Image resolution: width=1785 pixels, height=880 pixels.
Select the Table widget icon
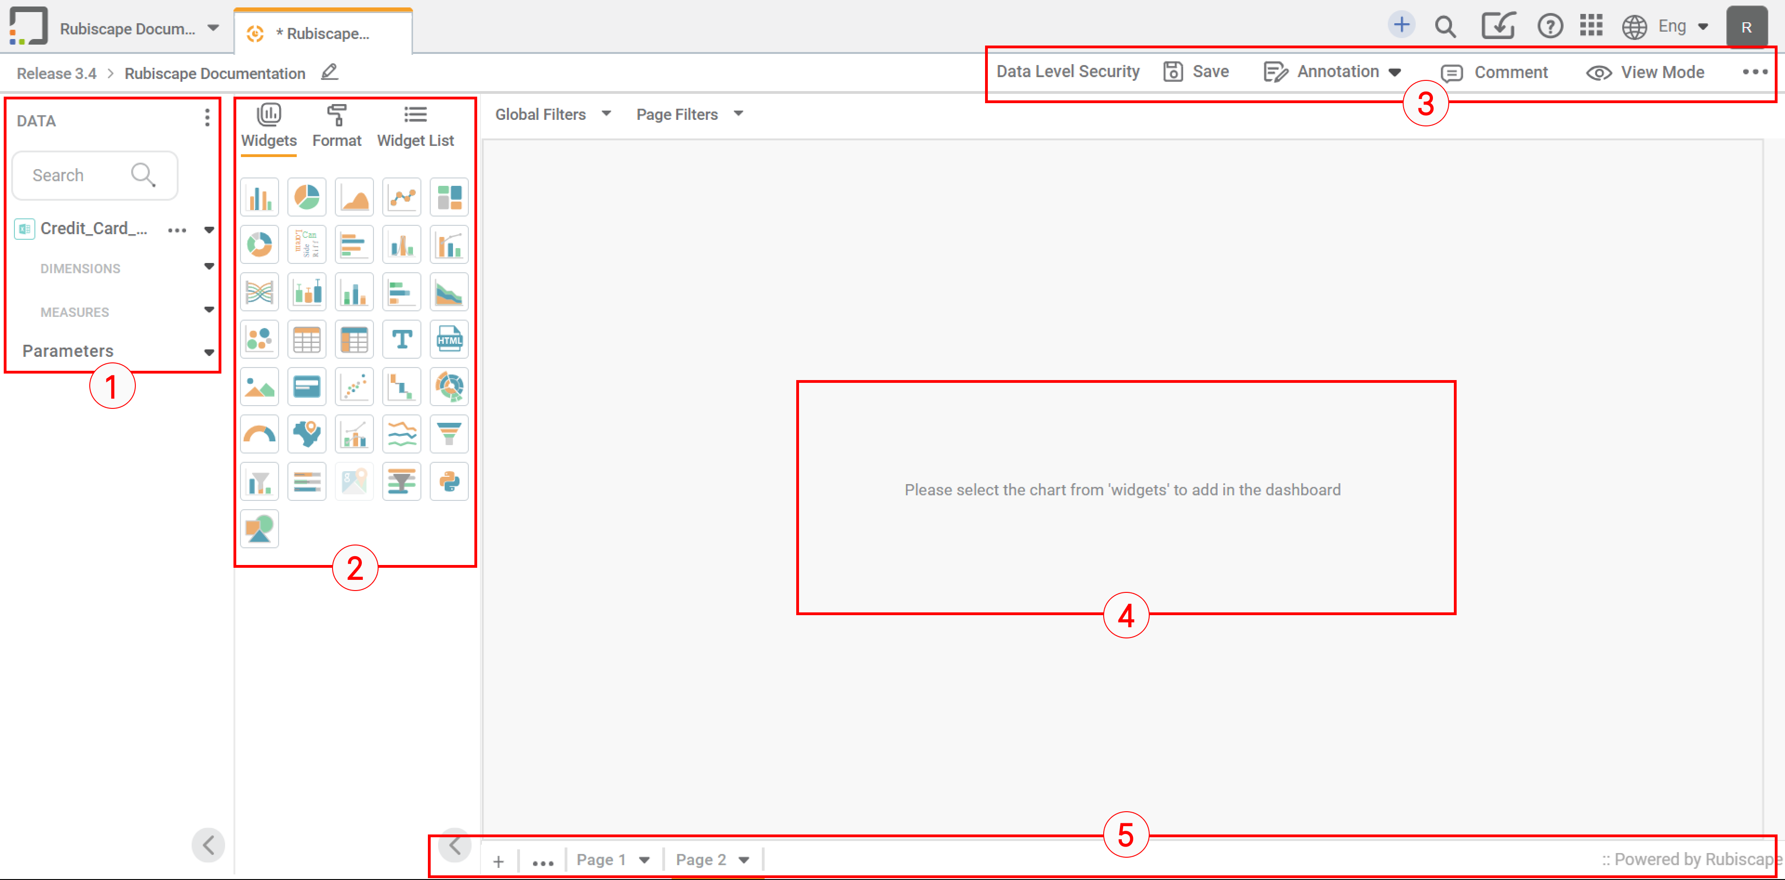(x=307, y=339)
